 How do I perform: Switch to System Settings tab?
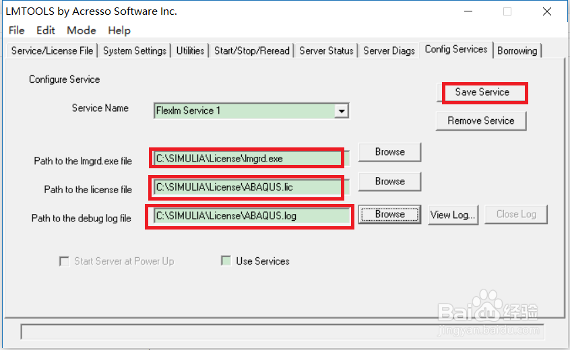pyautogui.click(x=135, y=50)
